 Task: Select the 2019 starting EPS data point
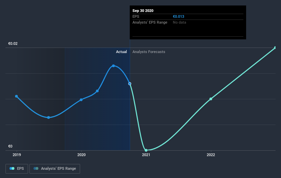[x=16, y=96]
